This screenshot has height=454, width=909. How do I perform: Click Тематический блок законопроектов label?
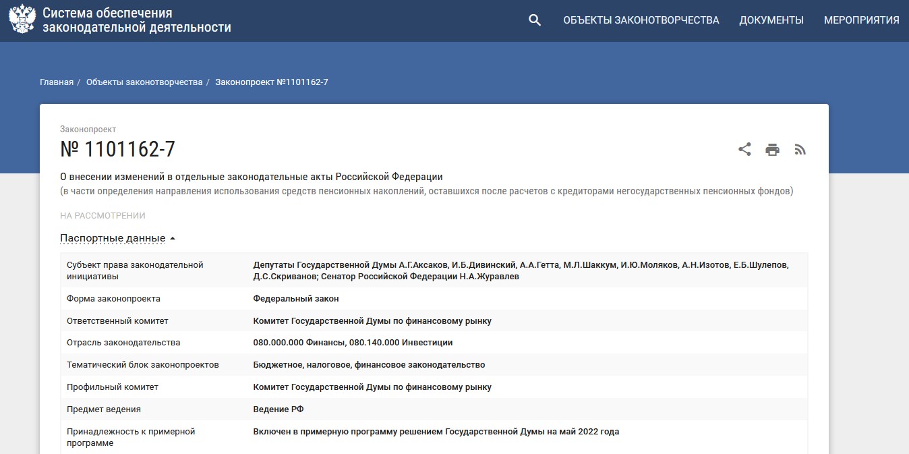[143, 365]
